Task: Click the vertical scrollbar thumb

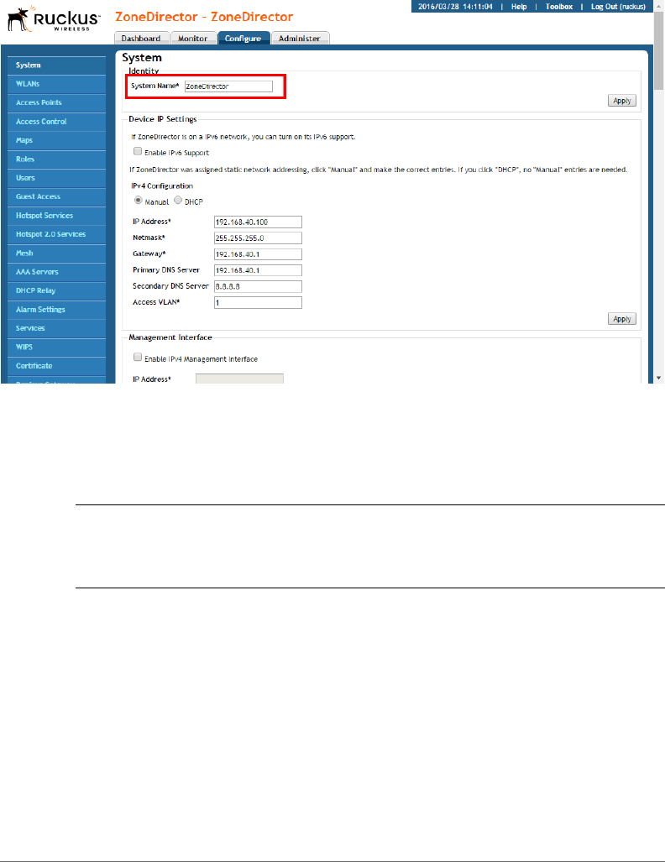Action: 659,50
